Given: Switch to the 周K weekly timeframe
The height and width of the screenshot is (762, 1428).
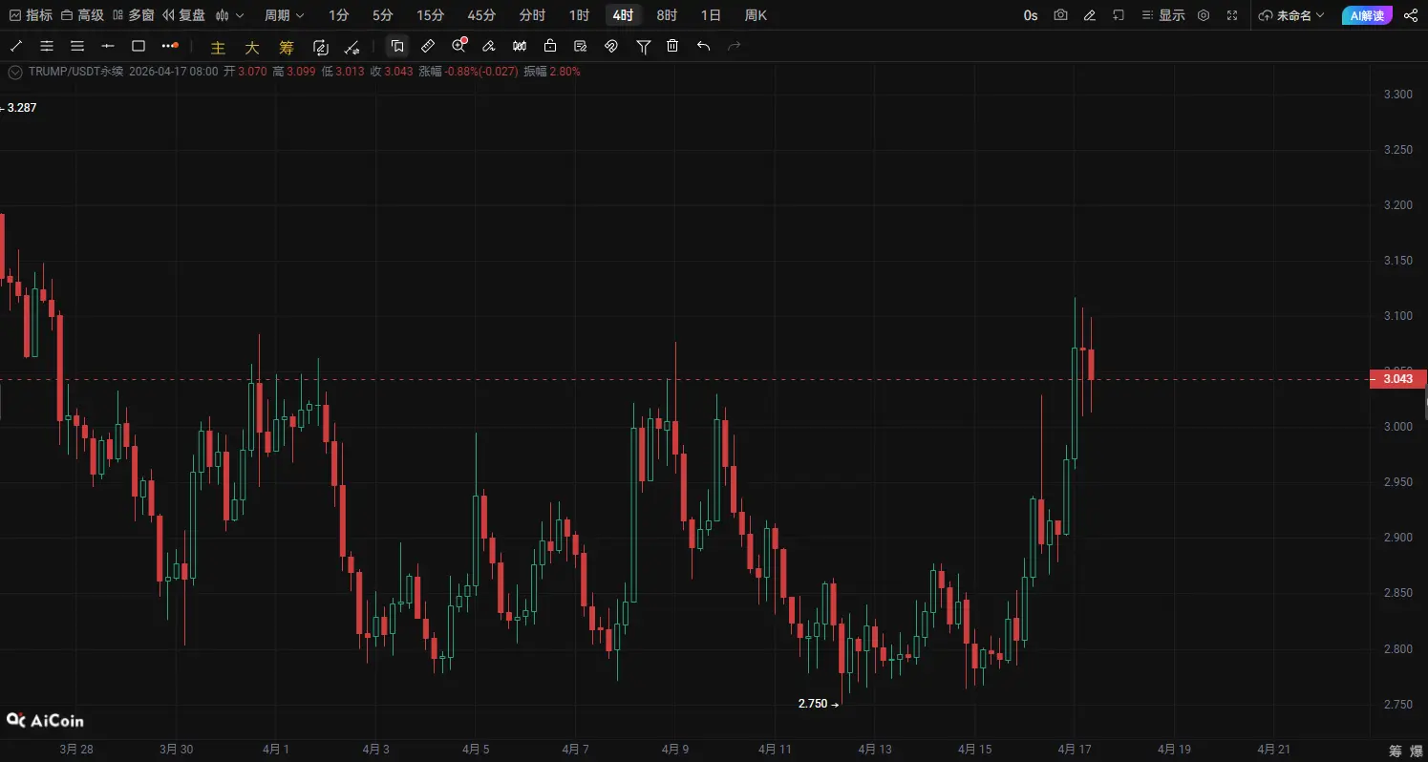Looking at the screenshot, I should pos(756,15).
